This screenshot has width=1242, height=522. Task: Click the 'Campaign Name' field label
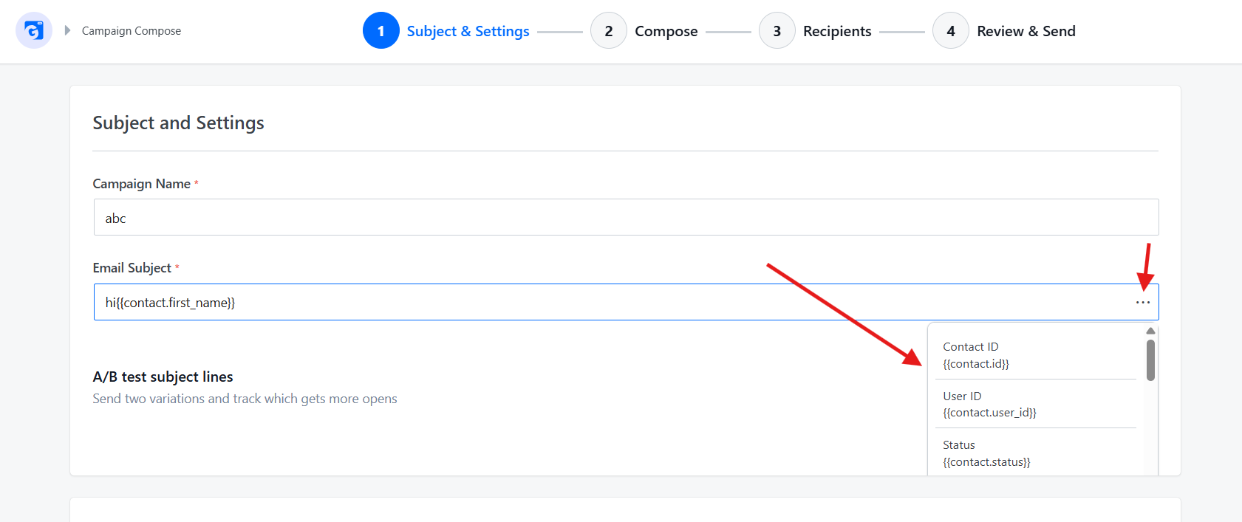[141, 184]
